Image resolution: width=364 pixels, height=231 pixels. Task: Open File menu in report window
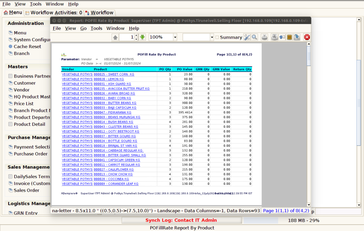pos(57,28)
